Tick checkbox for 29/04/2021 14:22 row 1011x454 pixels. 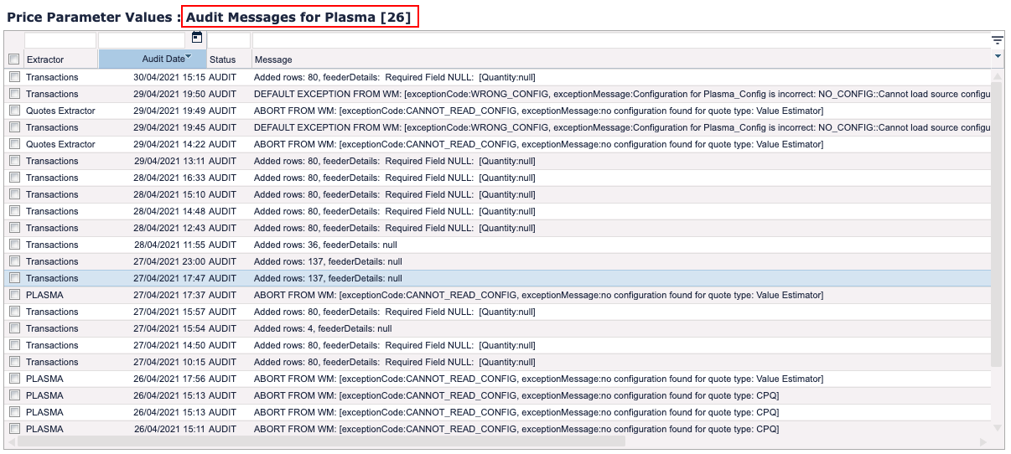(x=14, y=144)
